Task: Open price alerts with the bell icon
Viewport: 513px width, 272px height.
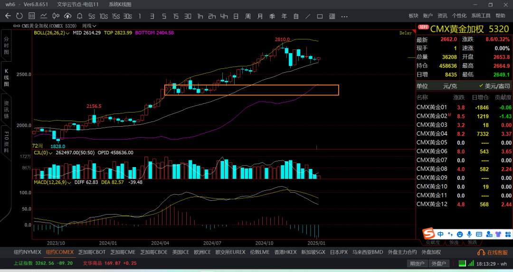Action: point(79,16)
